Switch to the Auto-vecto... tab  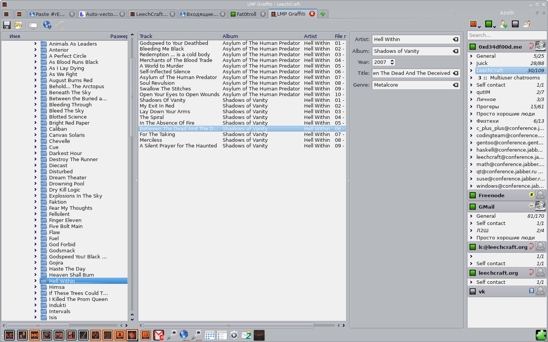tap(102, 14)
